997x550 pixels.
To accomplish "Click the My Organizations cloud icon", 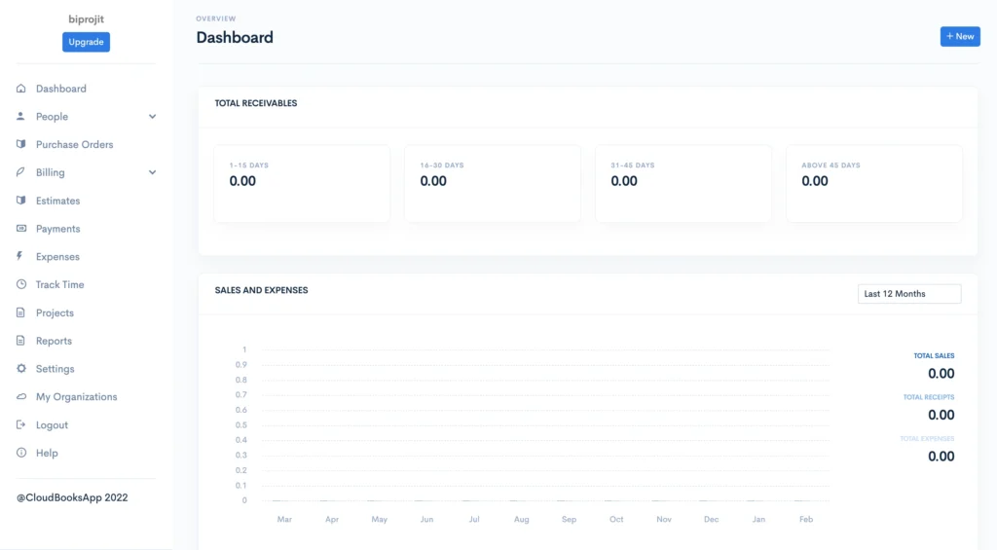I will (21, 397).
